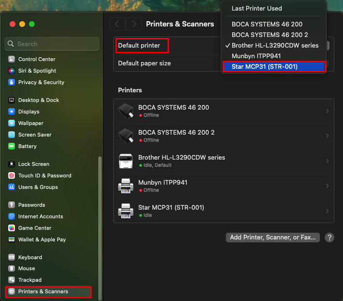Open help with question mark button
The image size is (343, 301).
point(330,238)
